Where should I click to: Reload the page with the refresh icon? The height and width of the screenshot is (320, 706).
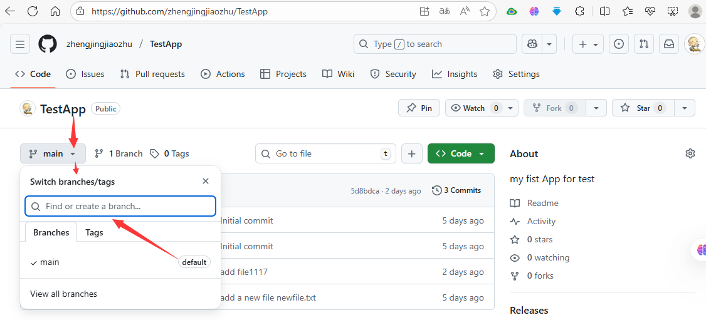33,11
